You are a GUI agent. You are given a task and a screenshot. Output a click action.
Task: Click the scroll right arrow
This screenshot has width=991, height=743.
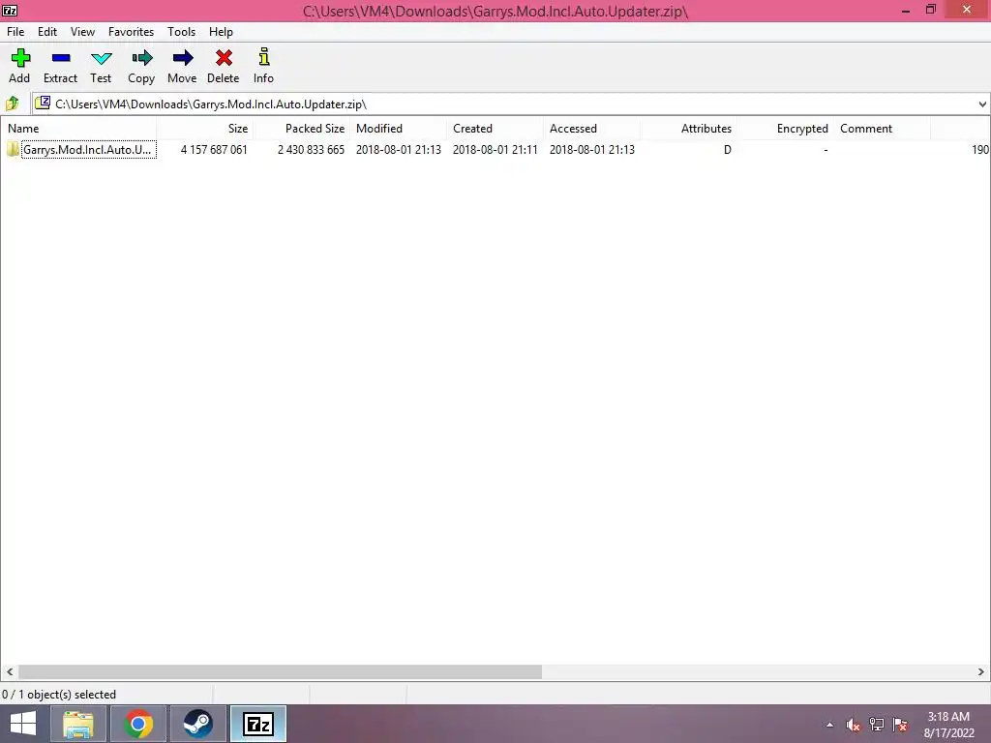point(981,671)
